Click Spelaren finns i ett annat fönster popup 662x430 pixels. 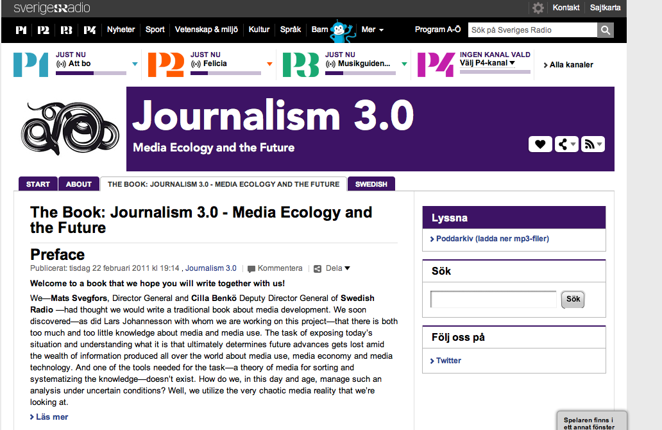click(x=591, y=421)
